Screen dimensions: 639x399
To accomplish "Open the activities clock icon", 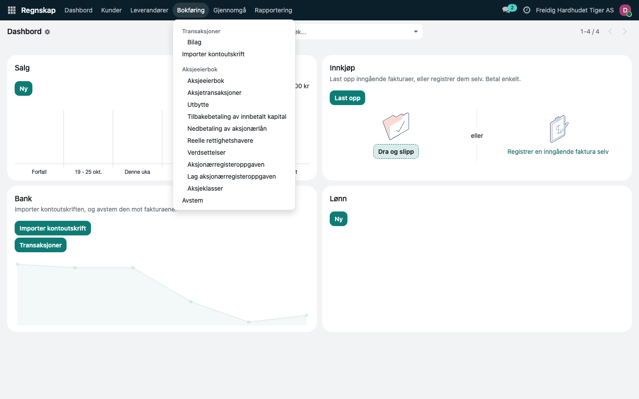I will tap(527, 10).
